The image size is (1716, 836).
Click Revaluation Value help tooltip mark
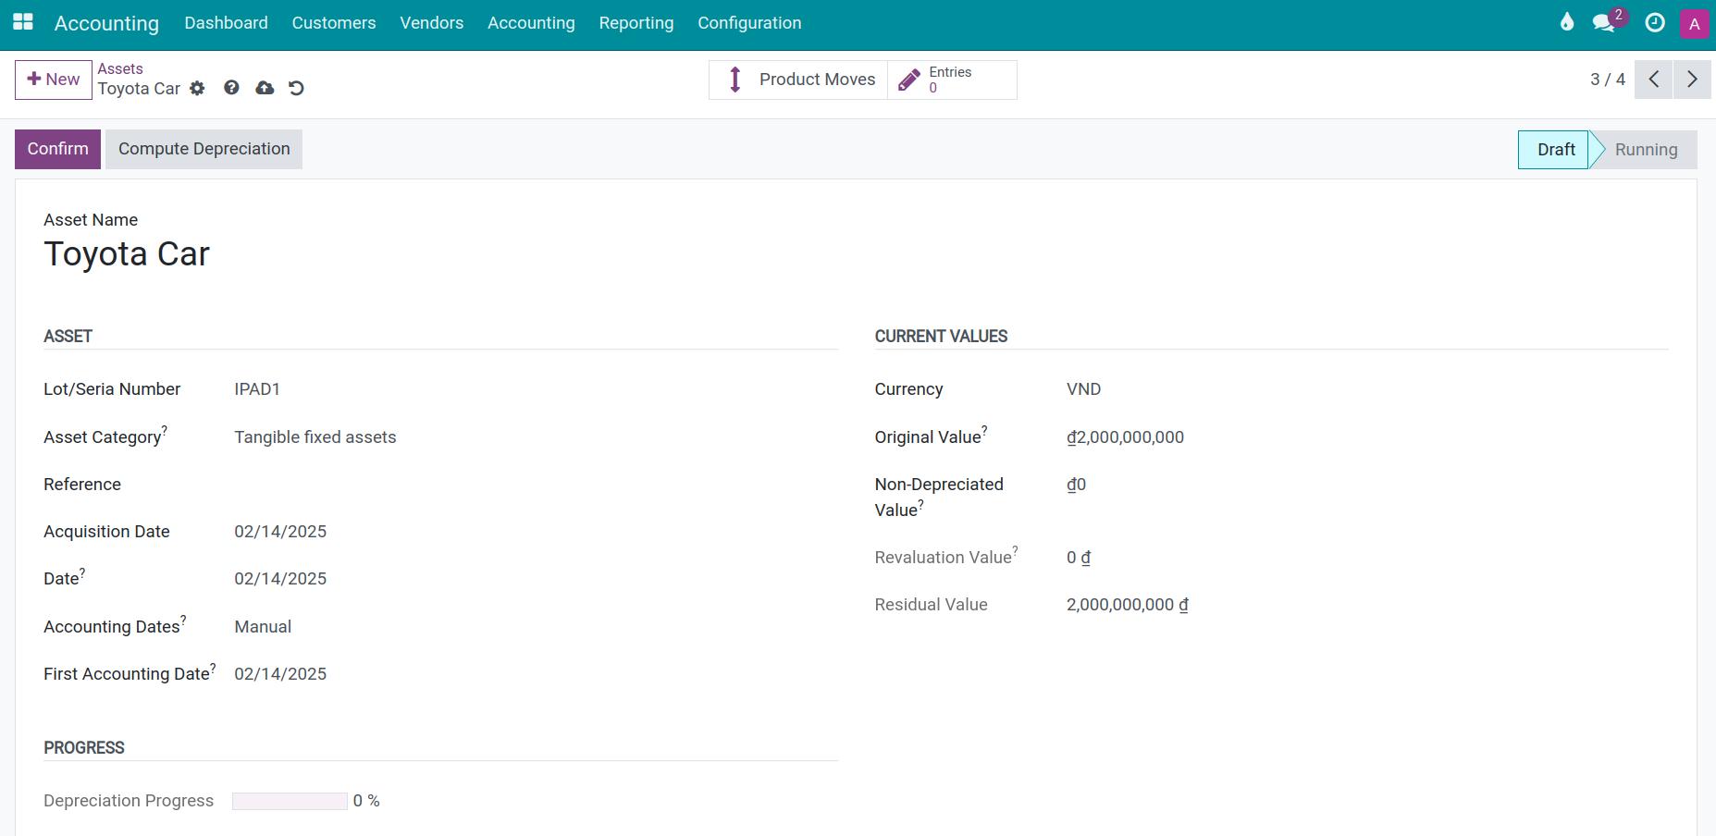click(x=1015, y=550)
